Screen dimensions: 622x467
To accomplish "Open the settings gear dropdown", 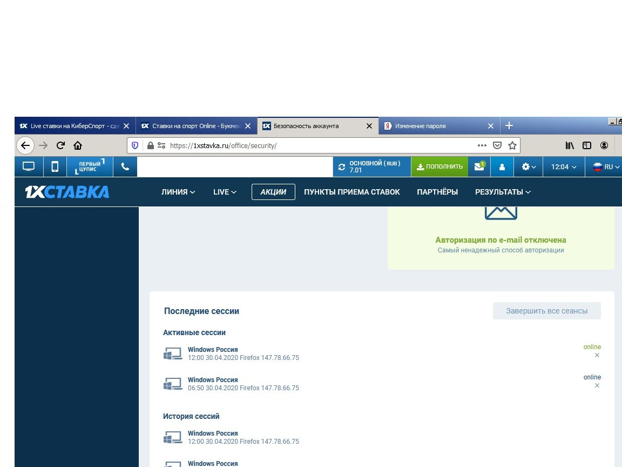I will (x=529, y=167).
